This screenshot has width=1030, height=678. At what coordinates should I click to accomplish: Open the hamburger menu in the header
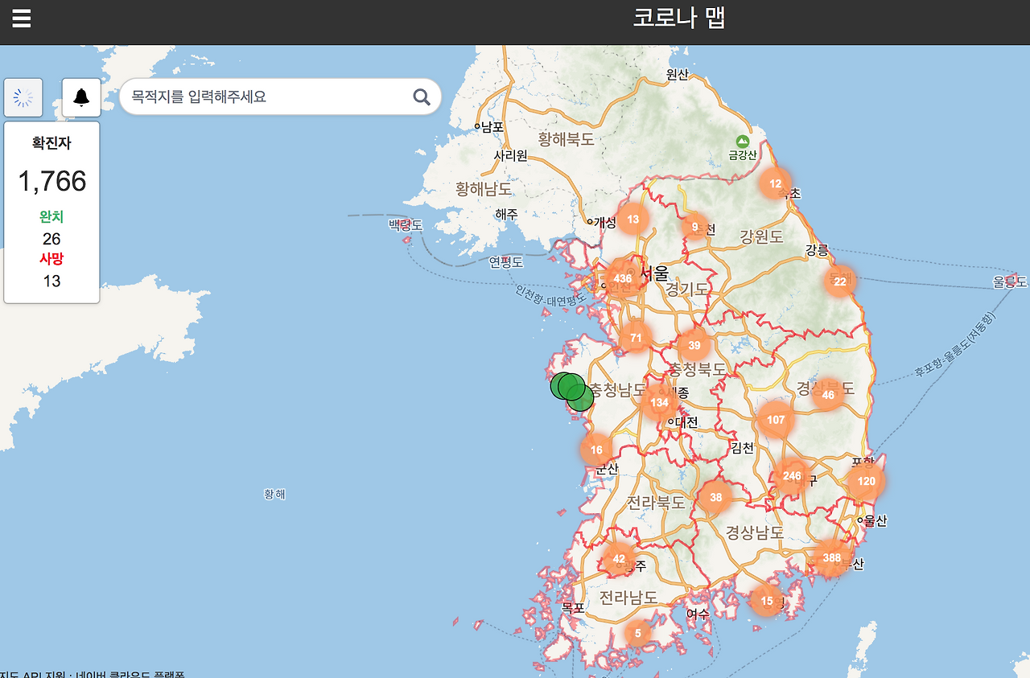(20, 18)
